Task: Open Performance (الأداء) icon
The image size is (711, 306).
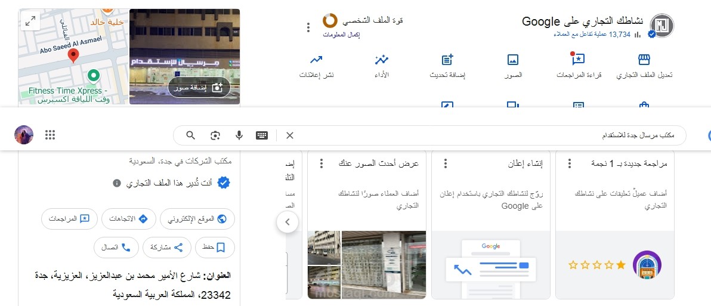Action: pyautogui.click(x=382, y=60)
